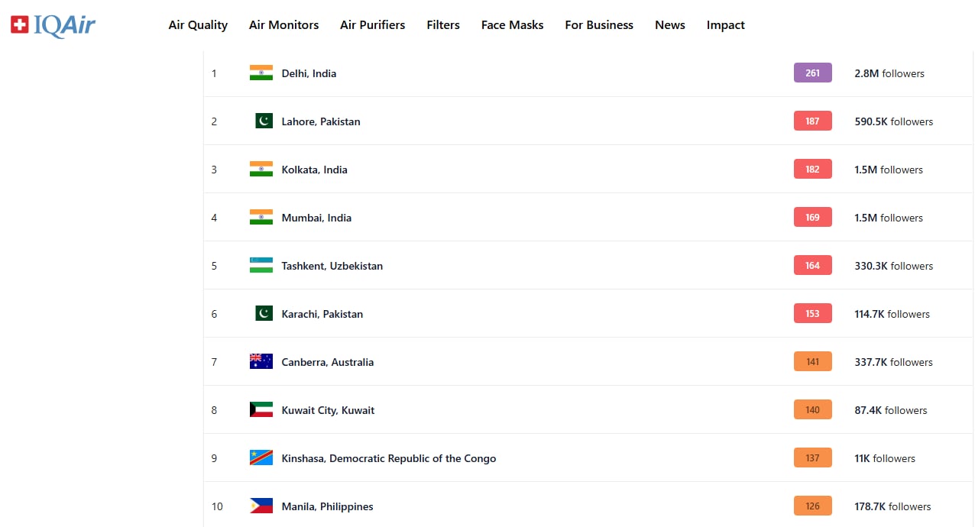975x527 pixels.
Task: Click the Australia flag beside Canberra
Action: tap(261, 362)
